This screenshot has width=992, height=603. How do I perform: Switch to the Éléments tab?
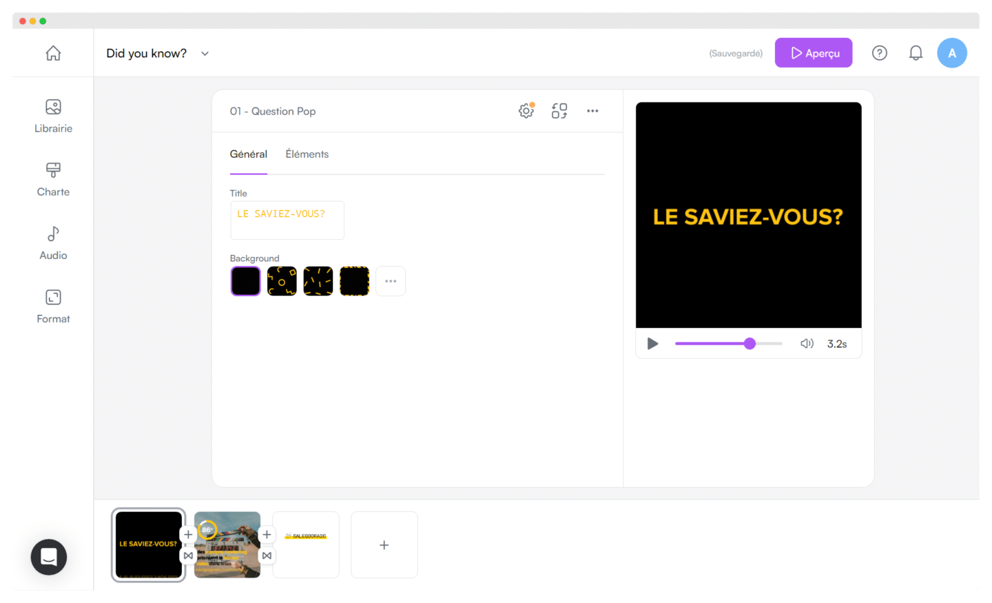(x=307, y=154)
